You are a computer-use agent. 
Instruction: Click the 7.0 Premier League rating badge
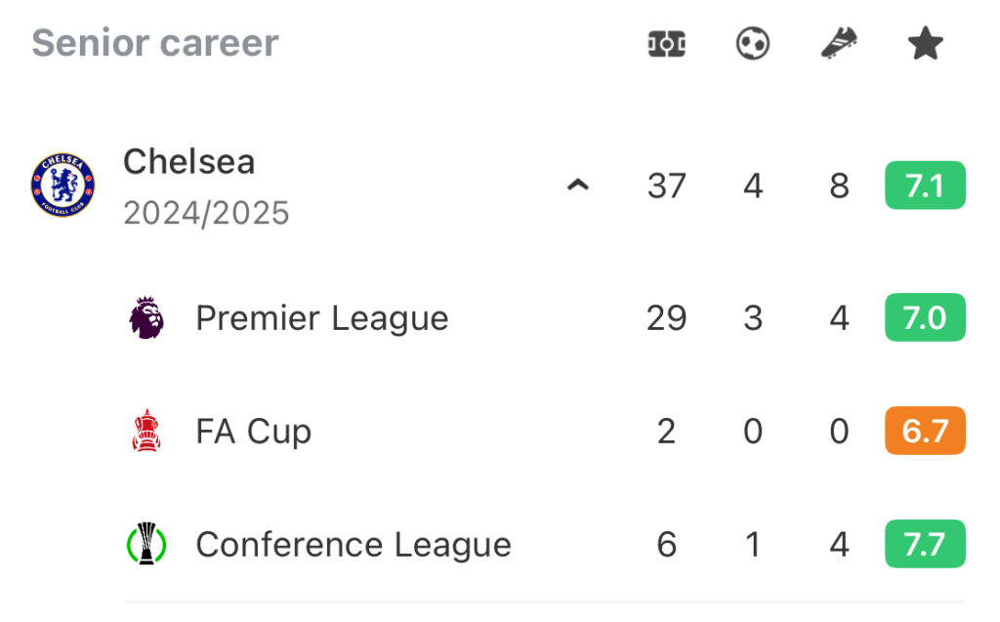point(925,317)
